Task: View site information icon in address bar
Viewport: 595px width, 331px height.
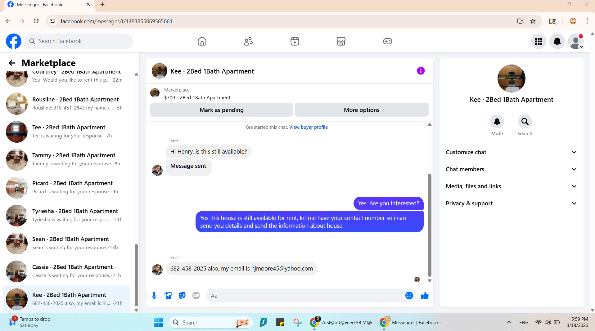Action: pos(53,21)
